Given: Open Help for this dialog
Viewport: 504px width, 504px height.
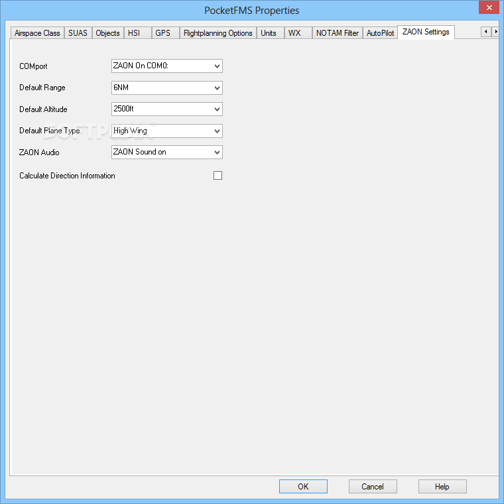Looking at the screenshot, I should point(442,486).
